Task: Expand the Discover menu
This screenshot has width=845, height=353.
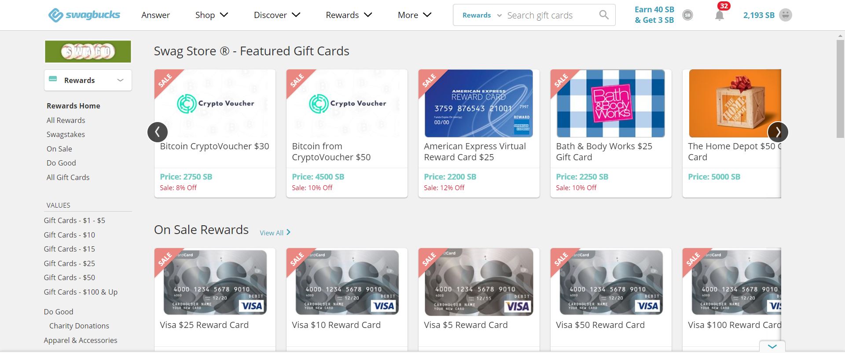Action: coord(277,15)
